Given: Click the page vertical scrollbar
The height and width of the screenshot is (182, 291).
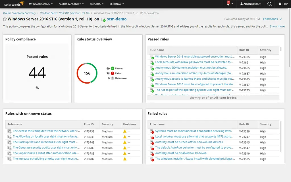Looking at the screenshot, I should pos(290,38).
